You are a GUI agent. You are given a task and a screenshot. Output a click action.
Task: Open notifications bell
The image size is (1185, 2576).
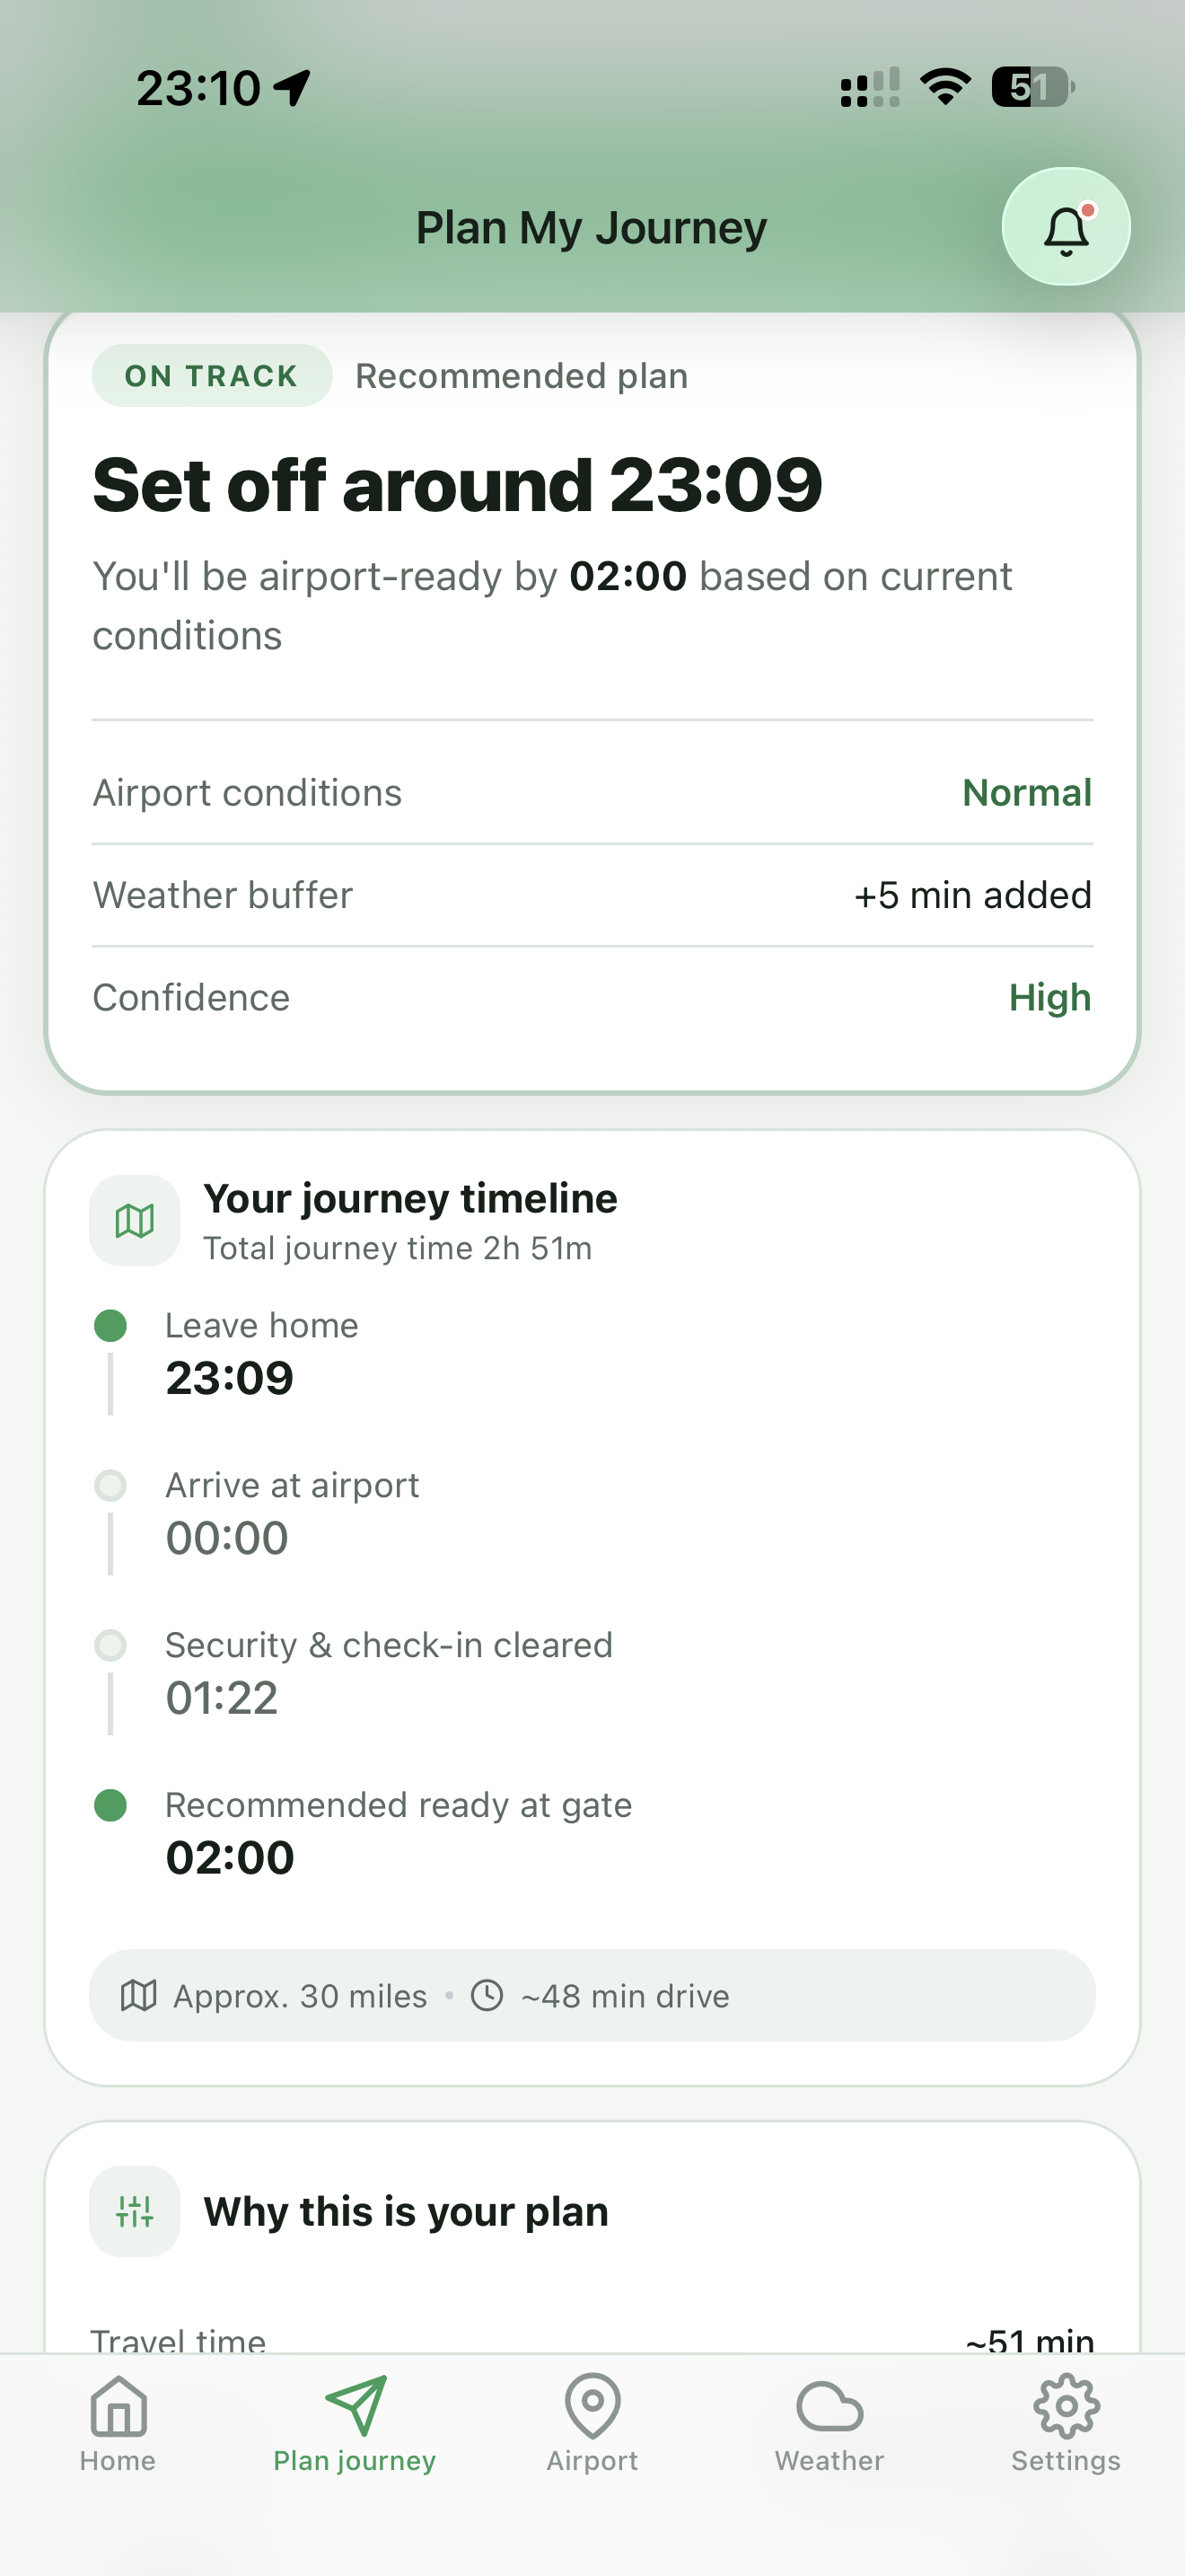(1065, 227)
